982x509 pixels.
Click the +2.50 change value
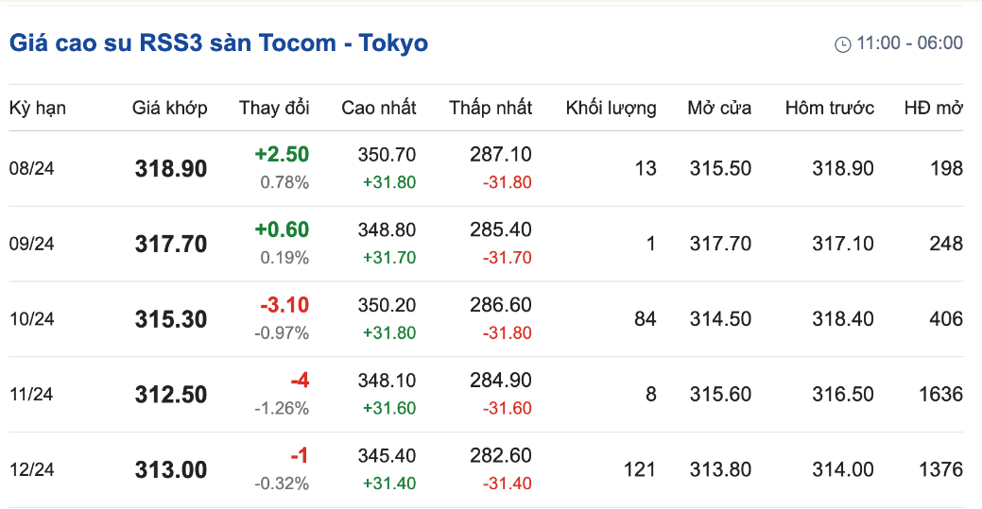click(x=282, y=154)
